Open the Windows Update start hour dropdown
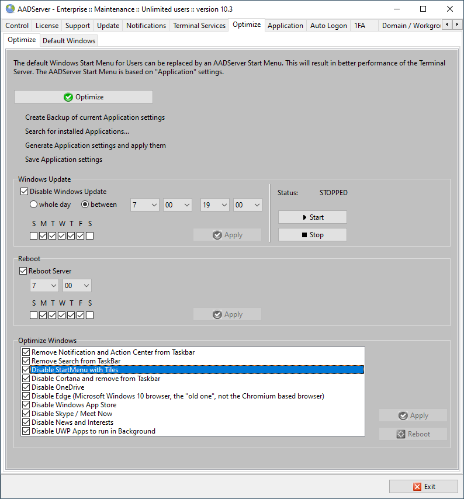The height and width of the screenshot is (499, 464). click(x=145, y=205)
